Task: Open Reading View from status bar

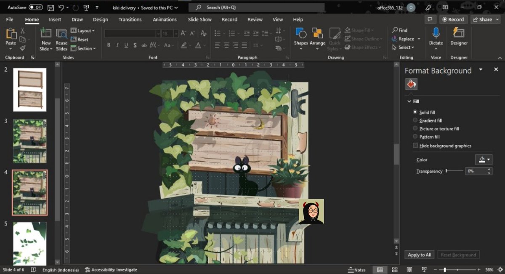Action: (x=409, y=270)
